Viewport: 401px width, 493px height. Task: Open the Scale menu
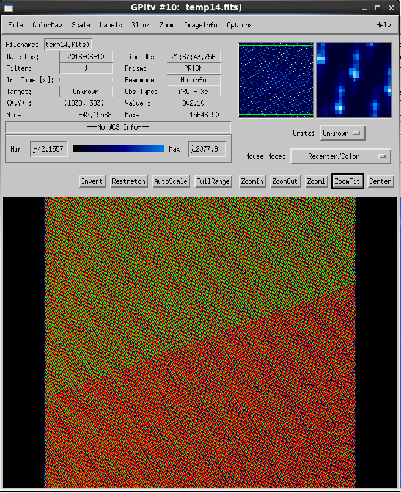coord(81,25)
